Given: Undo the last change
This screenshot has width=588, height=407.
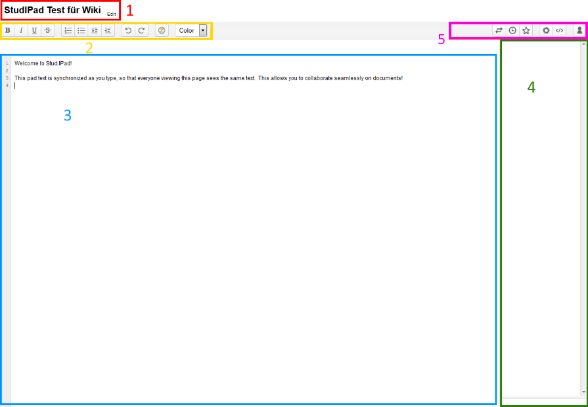Looking at the screenshot, I should (128, 30).
